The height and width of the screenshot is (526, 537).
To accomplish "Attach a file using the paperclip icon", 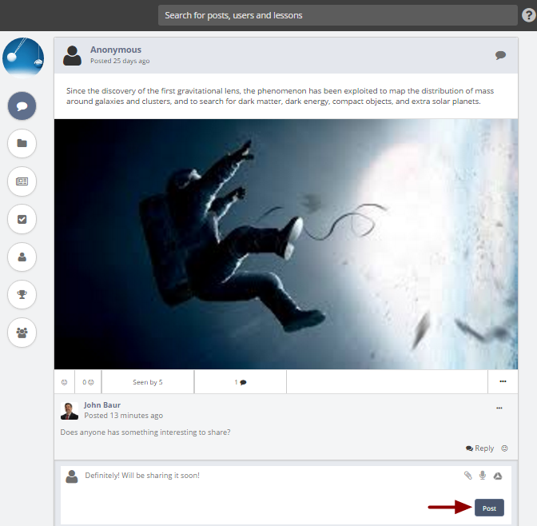I will coord(467,476).
